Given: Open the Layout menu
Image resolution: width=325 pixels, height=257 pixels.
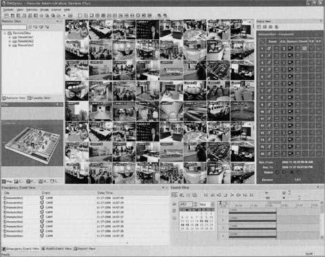Looking at the screenshot, I should (56, 9).
